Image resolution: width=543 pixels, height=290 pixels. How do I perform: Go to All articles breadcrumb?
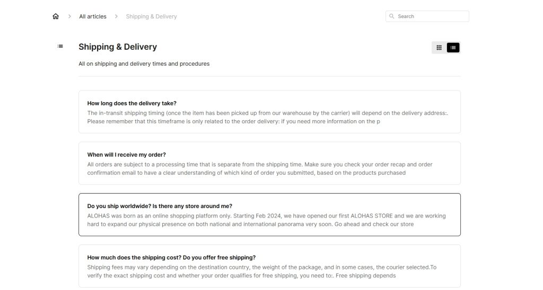pos(93,16)
